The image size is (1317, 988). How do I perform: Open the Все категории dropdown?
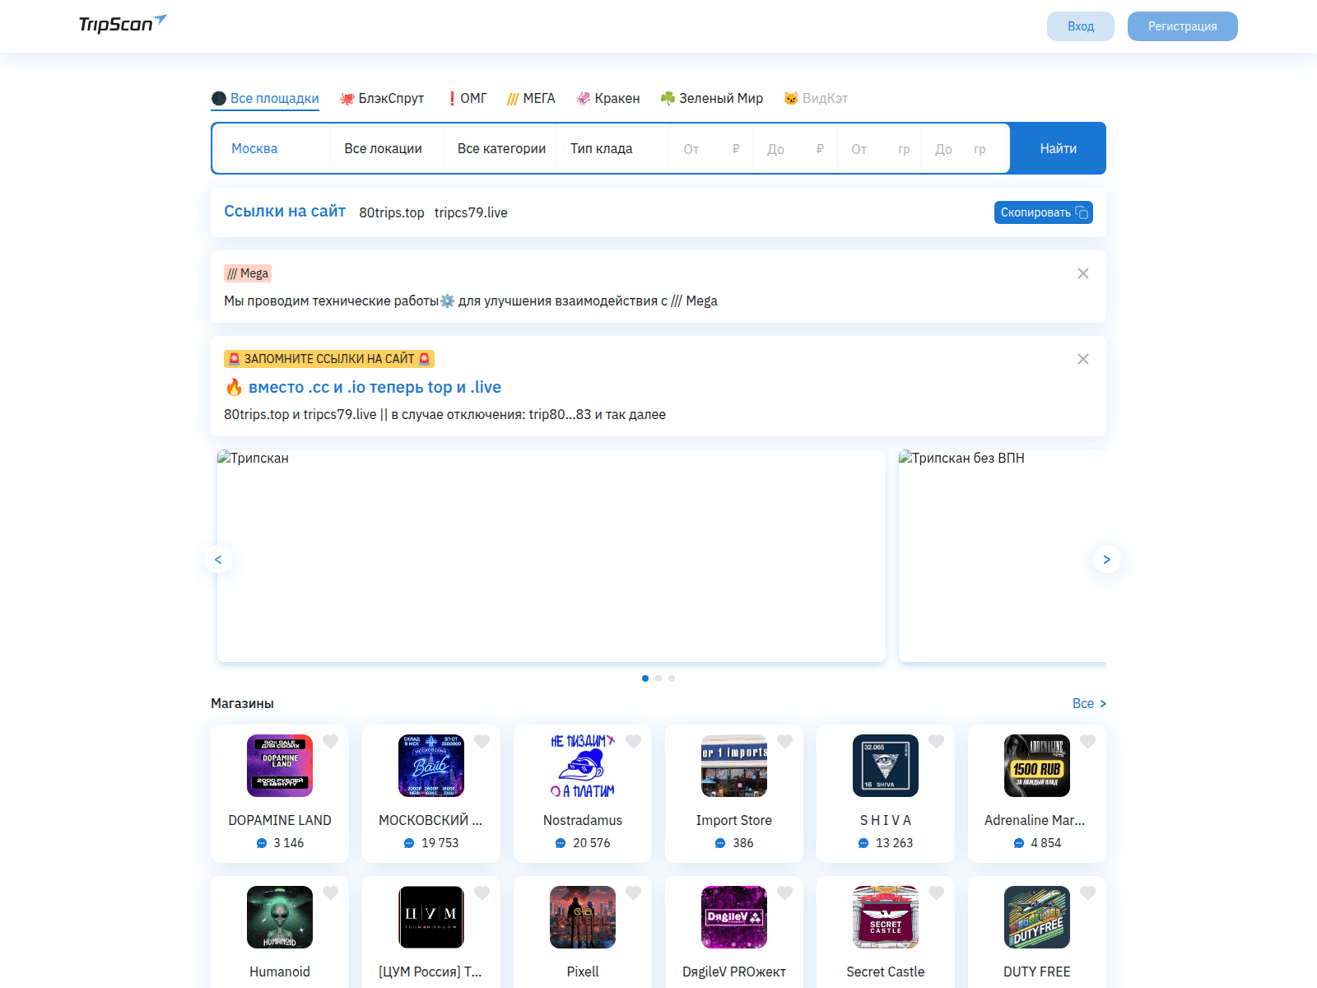[x=500, y=148]
